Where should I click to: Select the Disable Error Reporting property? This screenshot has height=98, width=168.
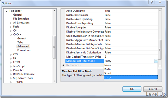(x=85, y=23)
